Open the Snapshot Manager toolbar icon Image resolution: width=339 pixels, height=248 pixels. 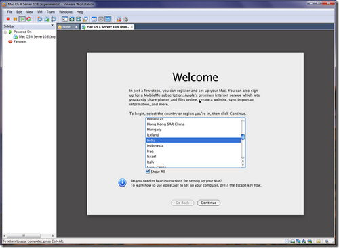(x=54, y=19)
